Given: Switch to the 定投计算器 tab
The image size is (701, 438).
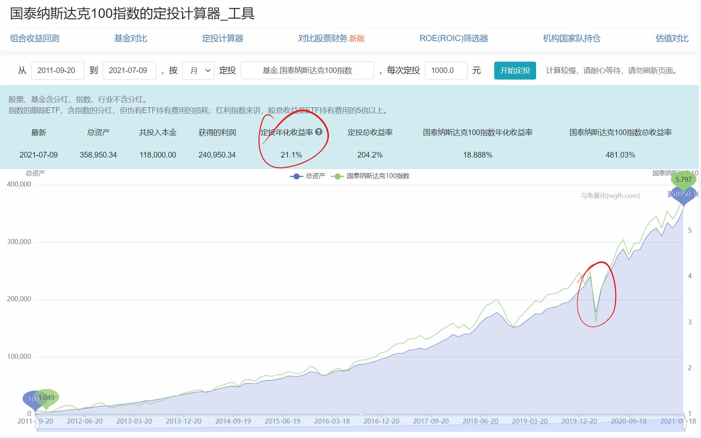Looking at the screenshot, I should pyautogui.click(x=223, y=38).
